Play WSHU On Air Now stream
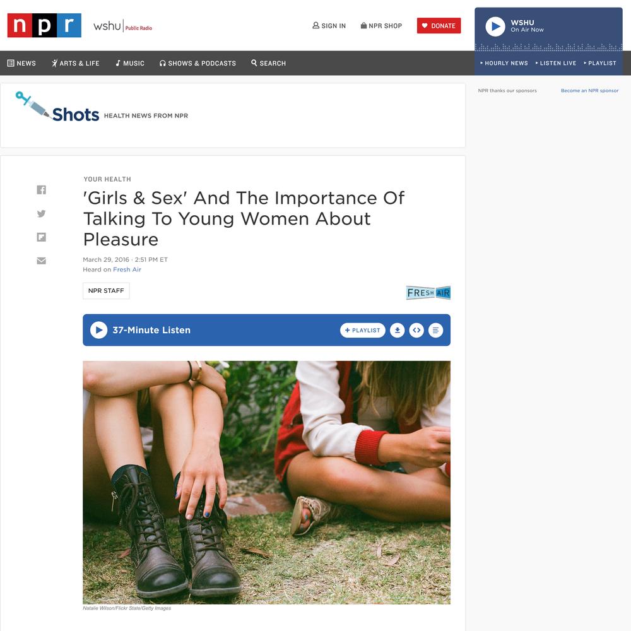 (495, 27)
